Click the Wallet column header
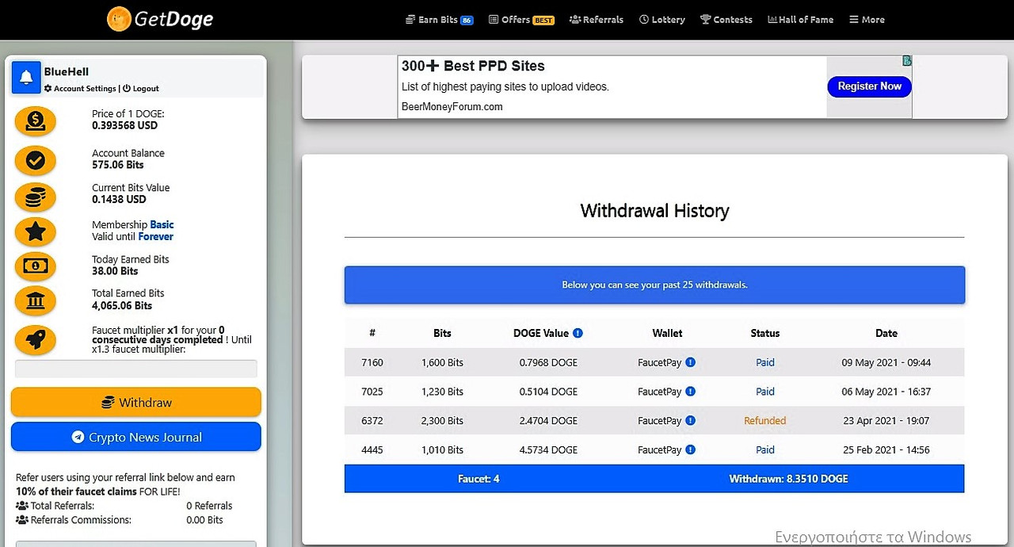 click(x=667, y=333)
